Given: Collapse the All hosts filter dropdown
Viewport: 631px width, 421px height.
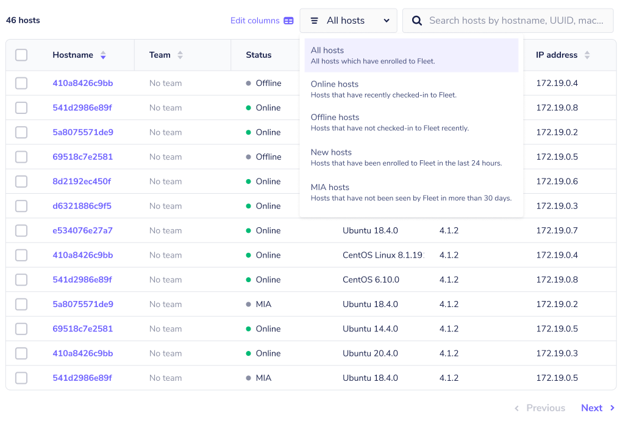Looking at the screenshot, I should [x=349, y=21].
